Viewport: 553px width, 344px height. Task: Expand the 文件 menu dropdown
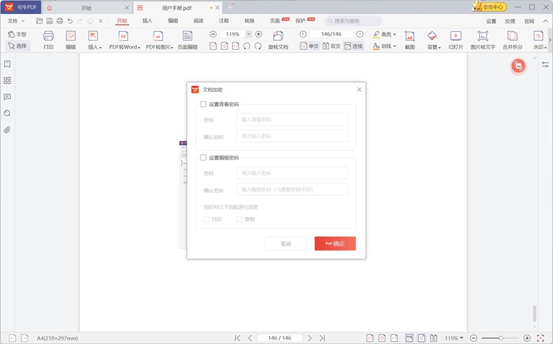pos(15,21)
